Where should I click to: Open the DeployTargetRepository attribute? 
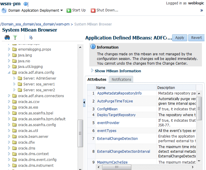pyautogui.click(x=116, y=115)
